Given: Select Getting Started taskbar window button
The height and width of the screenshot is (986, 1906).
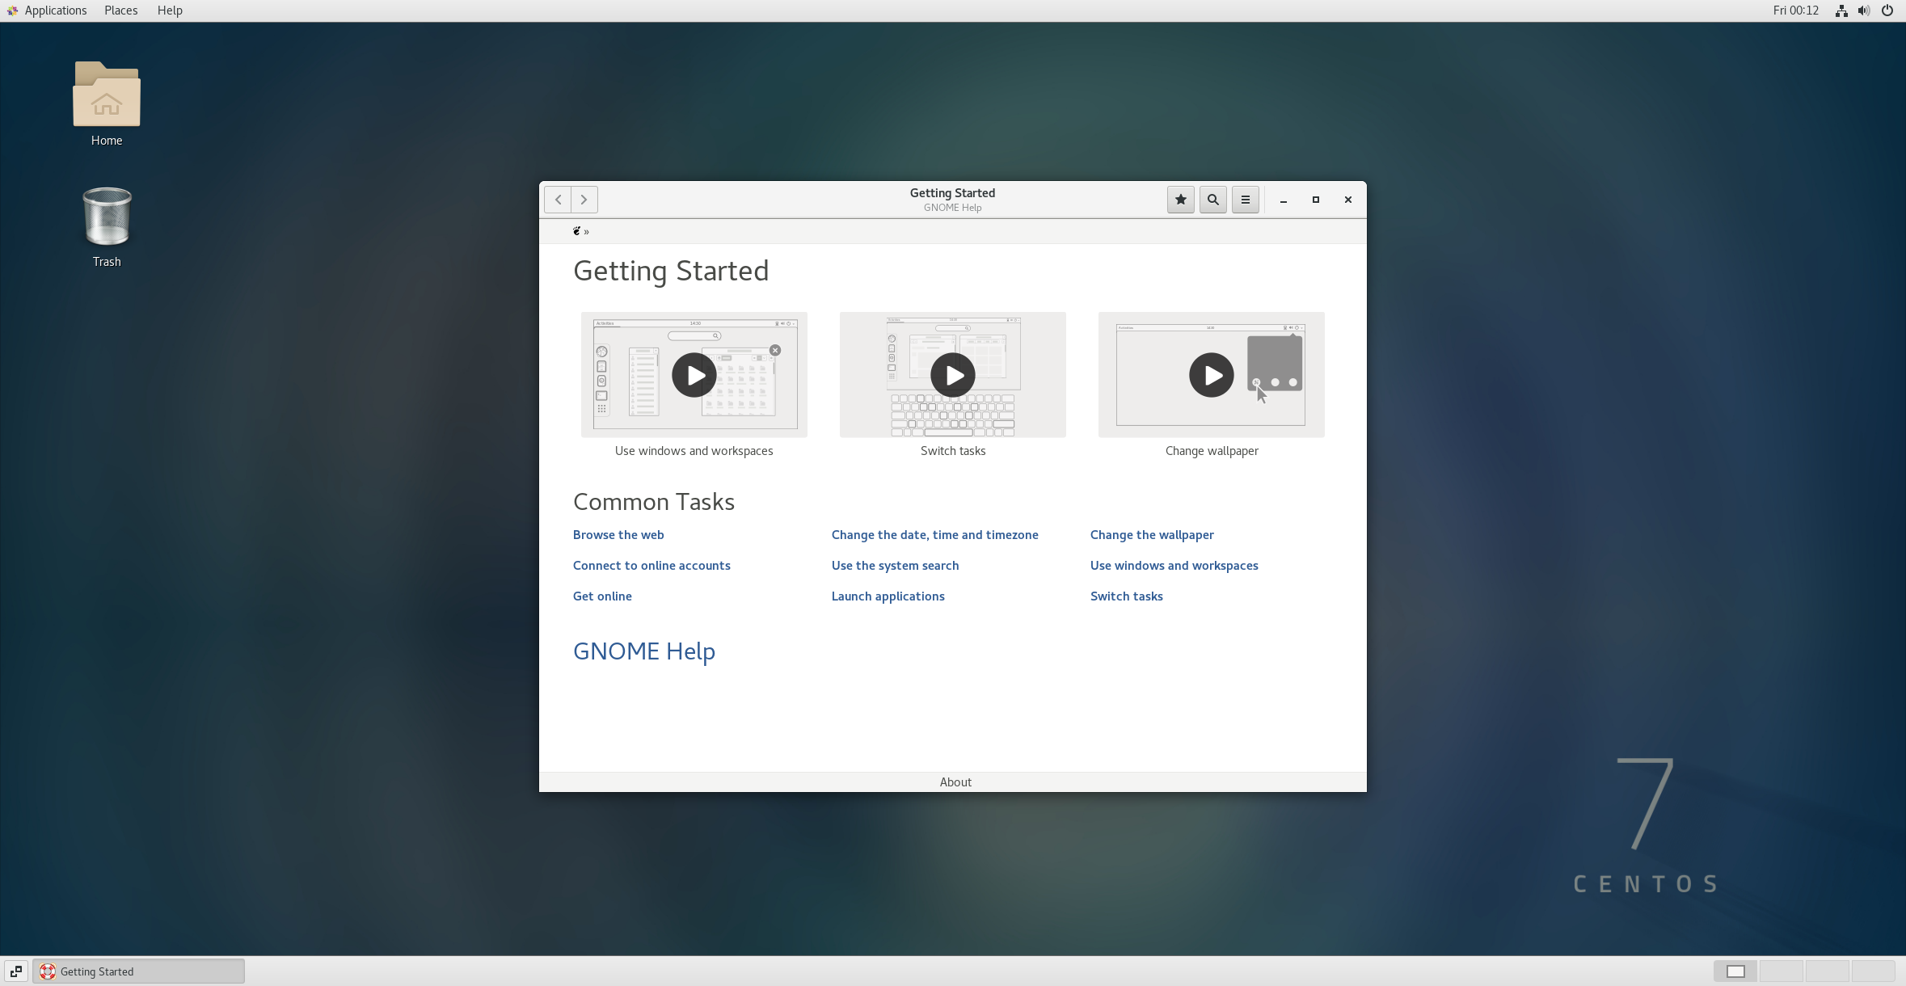Looking at the screenshot, I should 138,971.
